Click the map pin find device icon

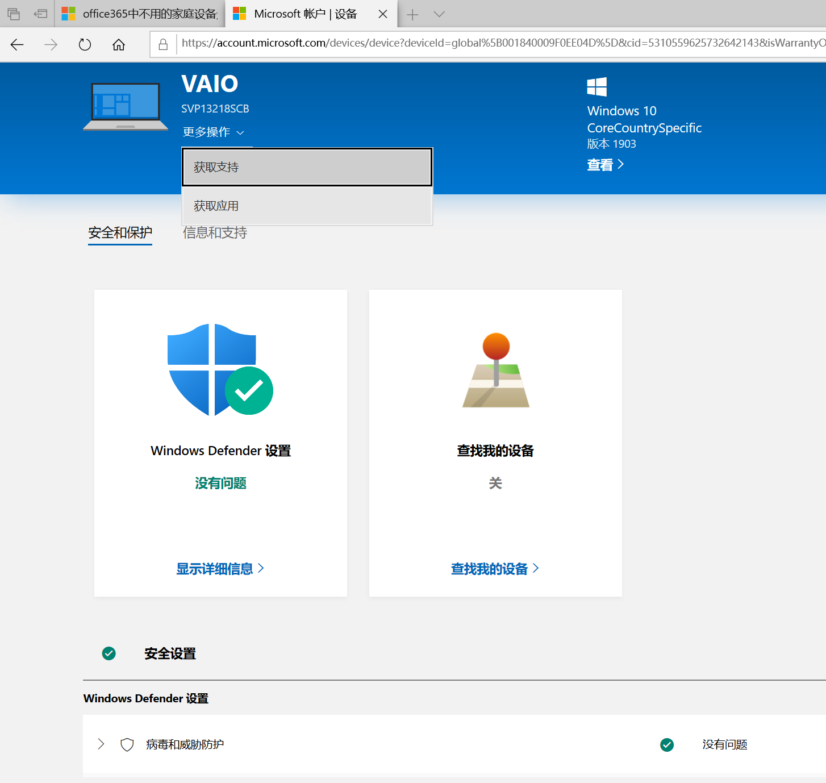tap(496, 370)
